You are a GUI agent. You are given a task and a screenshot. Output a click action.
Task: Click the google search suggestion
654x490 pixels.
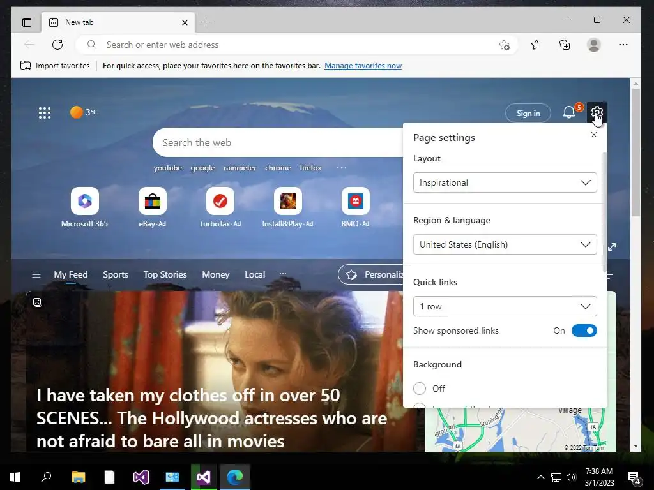coord(202,168)
